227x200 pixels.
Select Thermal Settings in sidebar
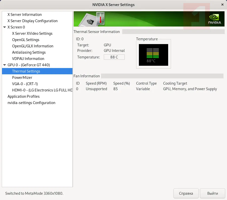pyautogui.click(x=37, y=71)
